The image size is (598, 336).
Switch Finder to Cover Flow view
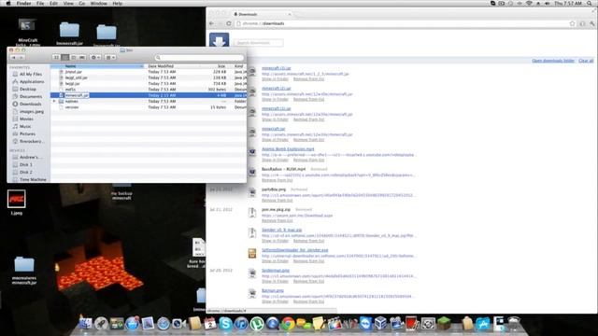coord(82,58)
